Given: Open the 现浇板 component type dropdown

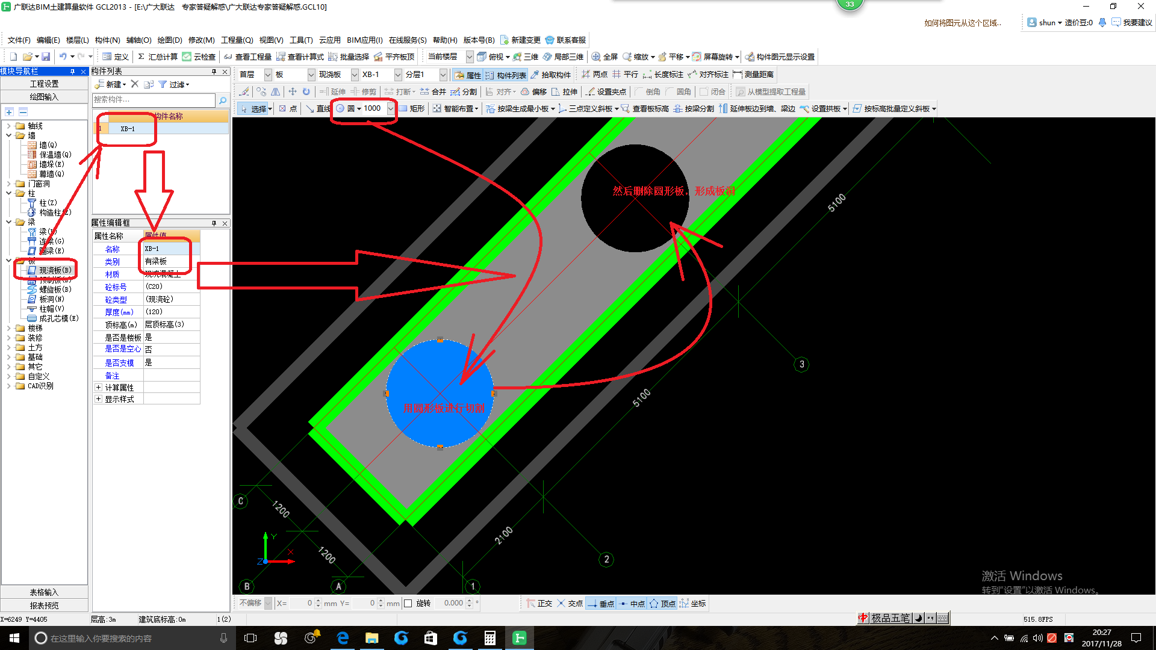Looking at the screenshot, I should coord(355,75).
